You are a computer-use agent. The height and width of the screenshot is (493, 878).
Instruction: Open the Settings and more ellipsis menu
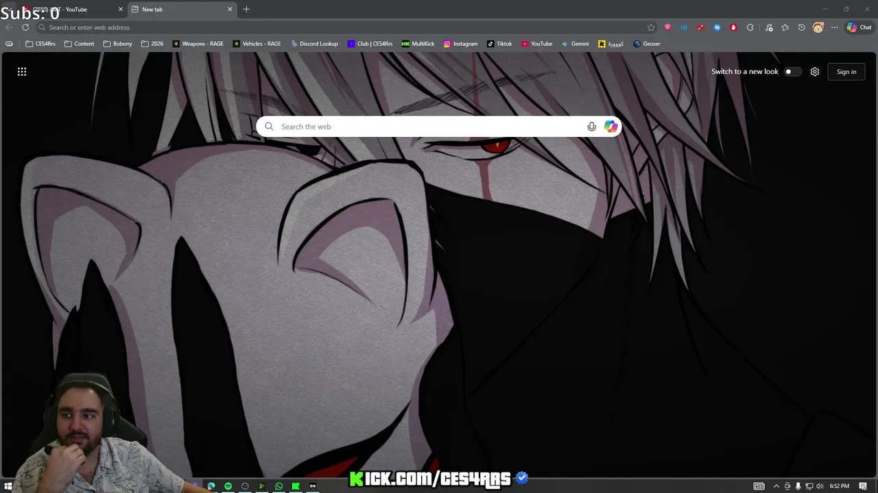point(834,27)
